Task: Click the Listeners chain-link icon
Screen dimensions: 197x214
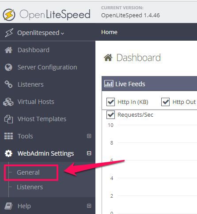Action: click(8, 84)
